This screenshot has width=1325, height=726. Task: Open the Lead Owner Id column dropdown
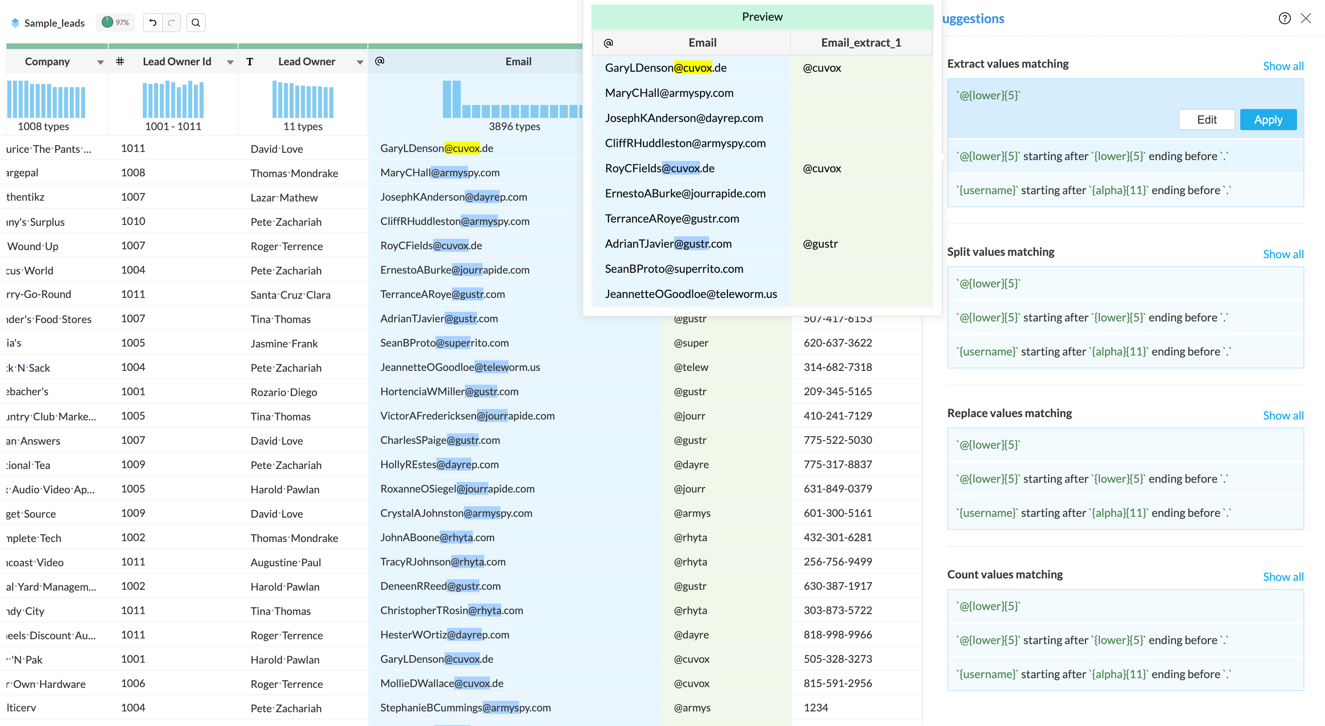(230, 62)
